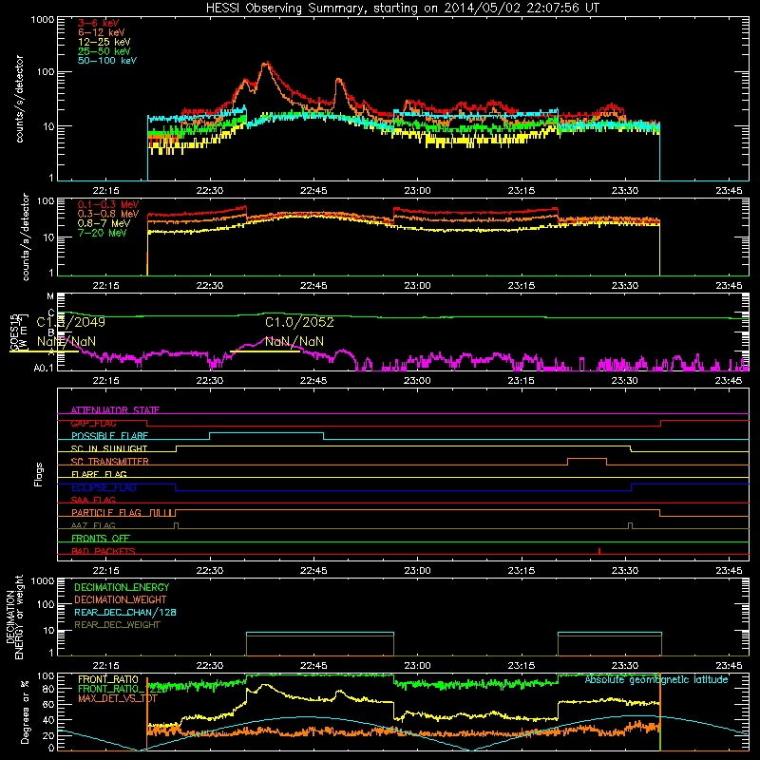
Task: Select the 3-6 keV legend label
Action: (x=99, y=23)
